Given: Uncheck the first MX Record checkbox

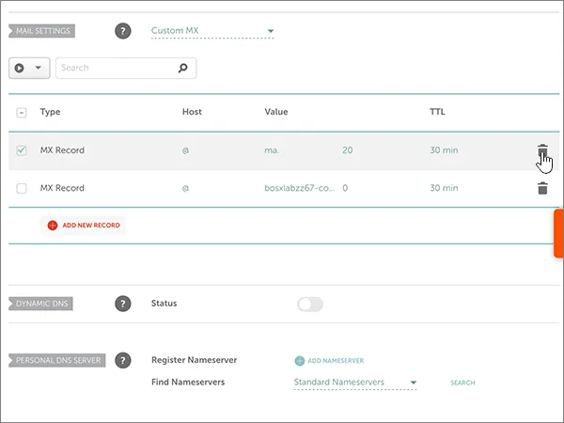Looking at the screenshot, I should pos(22,150).
